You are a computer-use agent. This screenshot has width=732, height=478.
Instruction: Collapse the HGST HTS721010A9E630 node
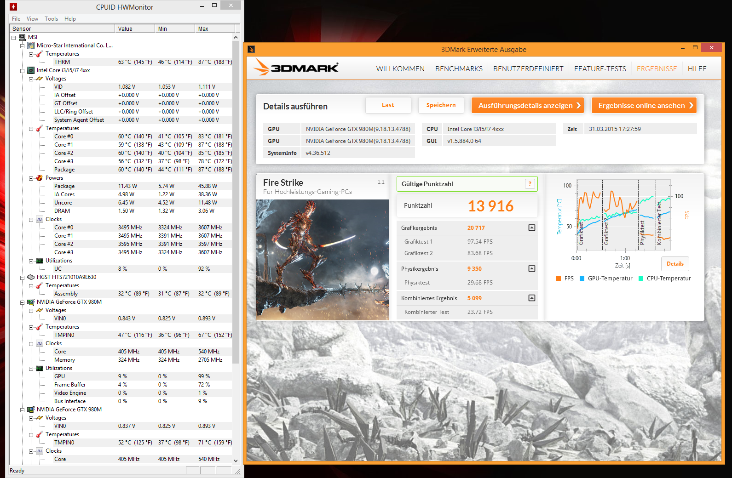[x=22, y=278]
